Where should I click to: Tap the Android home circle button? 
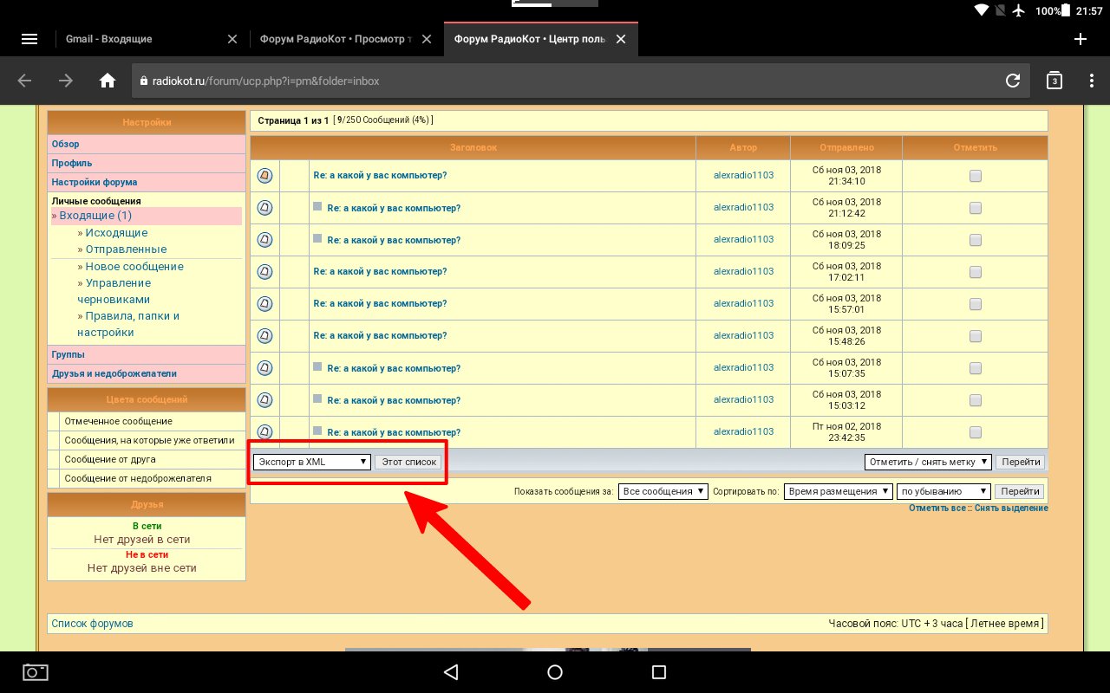(x=555, y=672)
